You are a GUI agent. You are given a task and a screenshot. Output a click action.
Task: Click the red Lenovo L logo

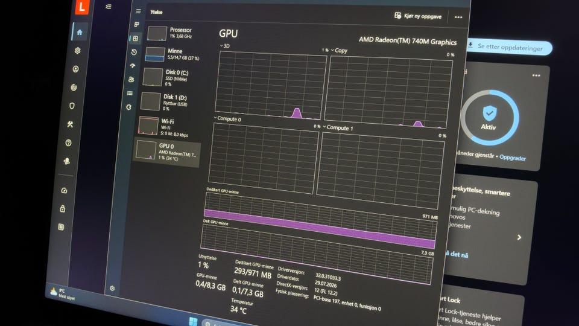[x=82, y=7]
